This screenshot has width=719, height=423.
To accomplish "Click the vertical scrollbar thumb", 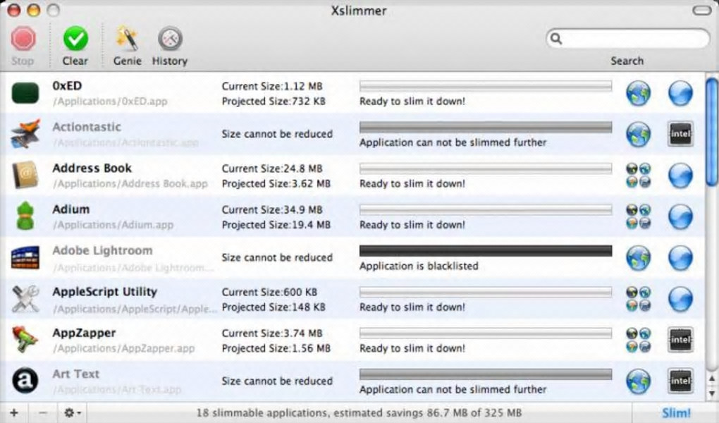I will pos(711,132).
